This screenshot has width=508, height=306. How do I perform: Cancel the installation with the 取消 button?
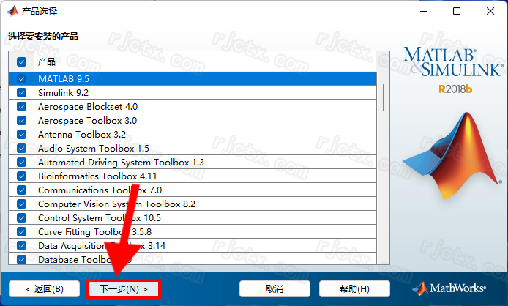point(274,289)
